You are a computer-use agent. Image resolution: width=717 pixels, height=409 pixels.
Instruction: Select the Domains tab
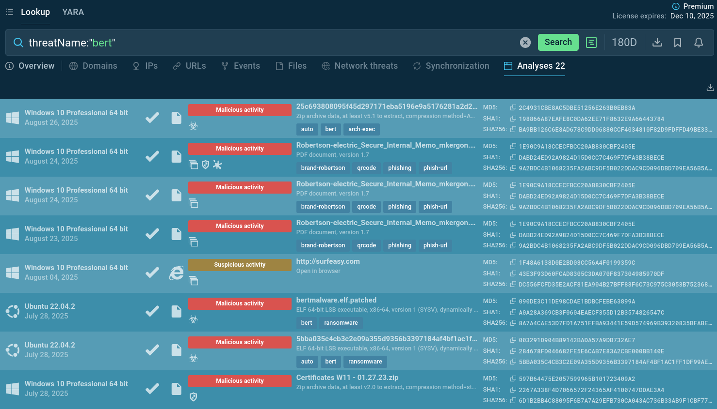pyautogui.click(x=93, y=66)
